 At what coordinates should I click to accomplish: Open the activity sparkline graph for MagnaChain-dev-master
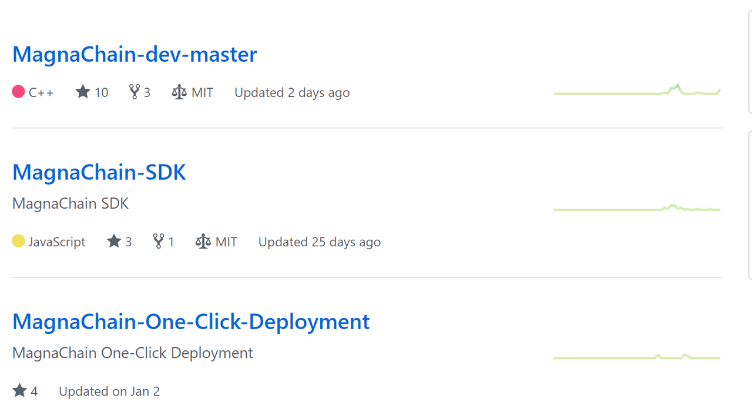click(x=637, y=90)
